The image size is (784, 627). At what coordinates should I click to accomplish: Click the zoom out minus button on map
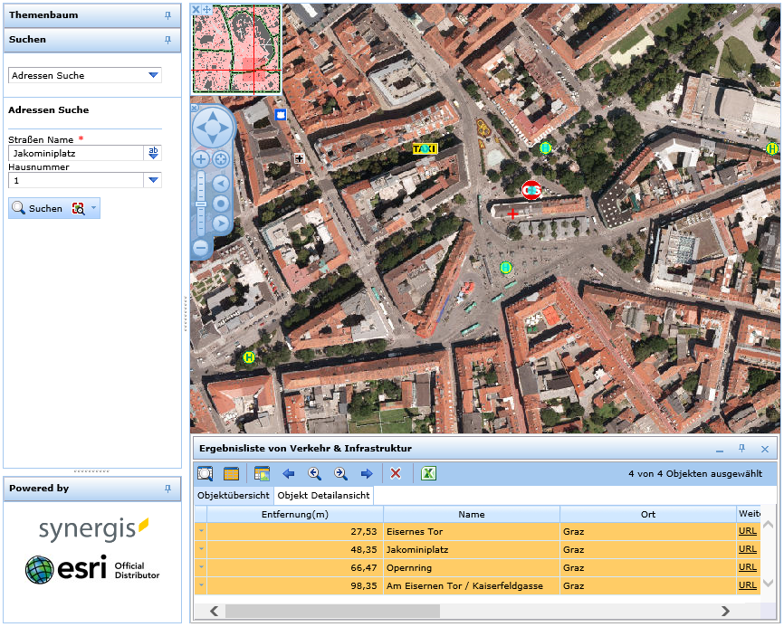pos(201,246)
